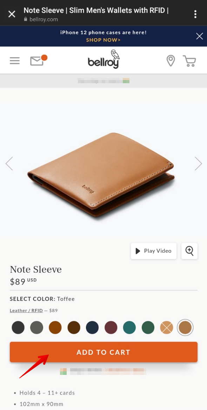Play the Note Sleeve product video
The width and height of the screenshot is (207, 410).
[154, 251]
